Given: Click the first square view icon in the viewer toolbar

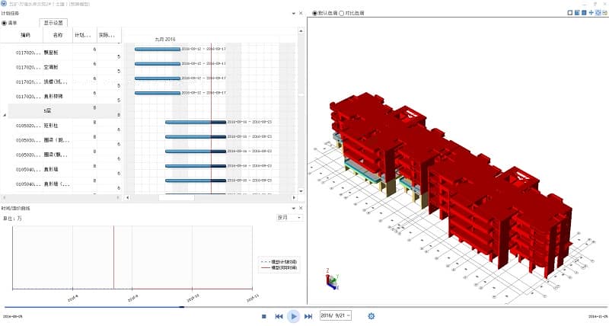Looking at the screenshot, I should [570, 13].
